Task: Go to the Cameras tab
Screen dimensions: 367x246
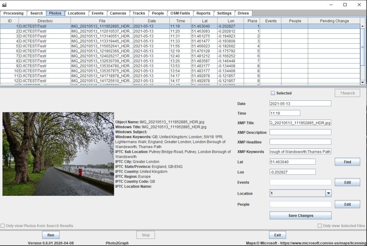Action: 118,13
